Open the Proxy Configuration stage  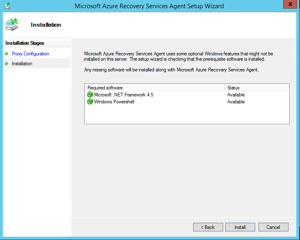[x=30, y=54]
